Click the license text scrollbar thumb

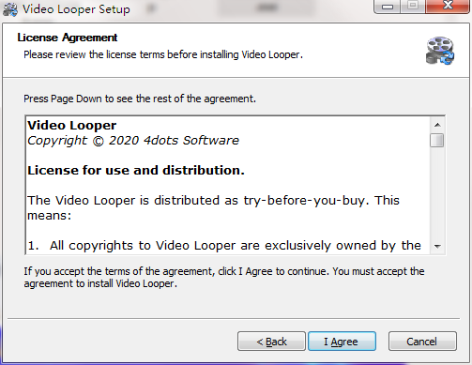click(436, 140)
